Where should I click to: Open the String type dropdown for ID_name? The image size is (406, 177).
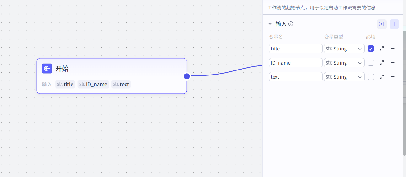[x=344, y=63]
